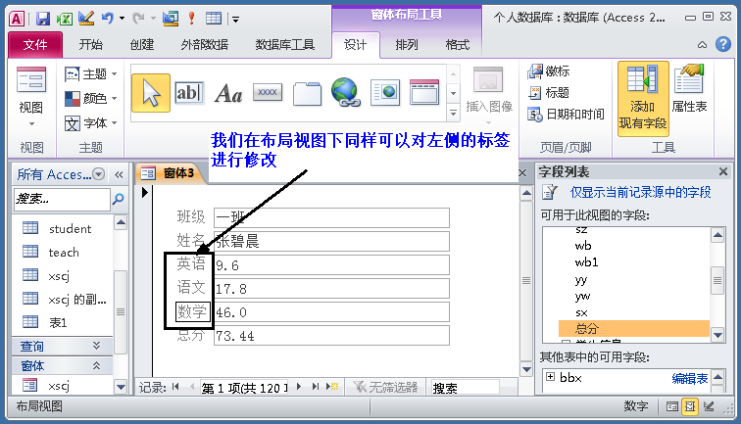The image size is (741, 424).
Task: Go to first record navigation button
Action: coord(175,387)
